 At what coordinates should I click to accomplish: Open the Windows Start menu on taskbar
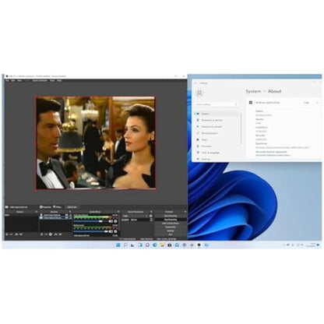tap(118, 245)
